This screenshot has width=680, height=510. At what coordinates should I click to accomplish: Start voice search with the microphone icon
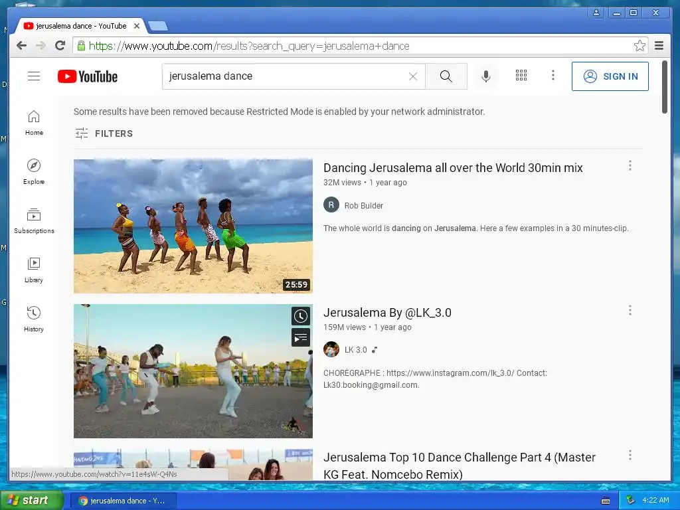(486, 76)
